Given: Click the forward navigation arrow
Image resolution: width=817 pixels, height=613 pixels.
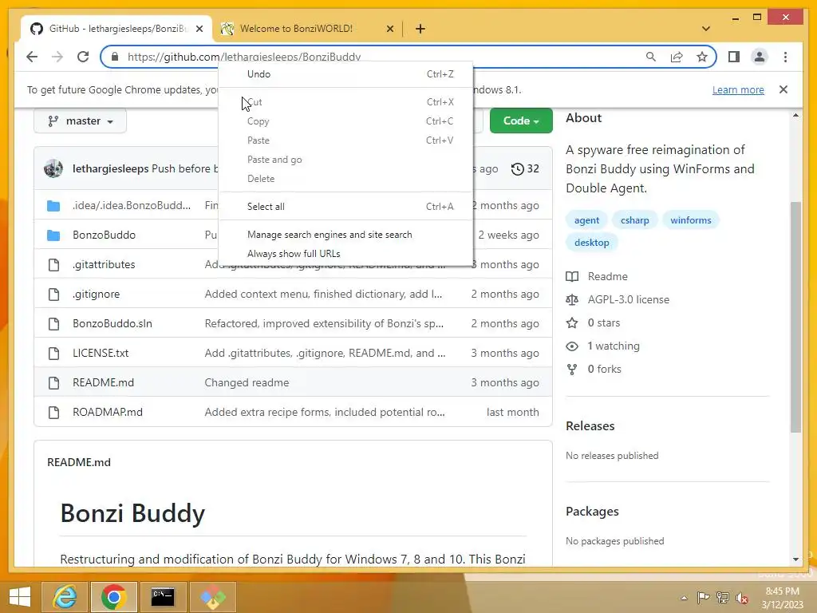Looking at the screenshot, I should click(x=57, y=57).
